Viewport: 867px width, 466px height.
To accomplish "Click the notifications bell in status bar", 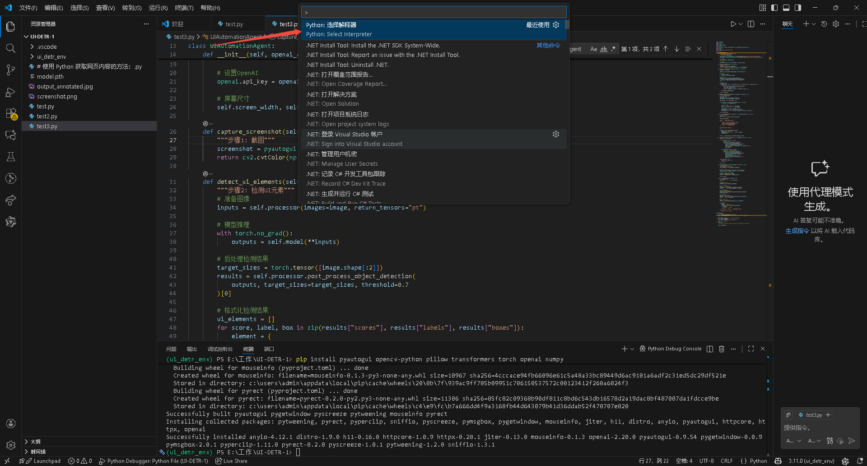I will (860, 461).
